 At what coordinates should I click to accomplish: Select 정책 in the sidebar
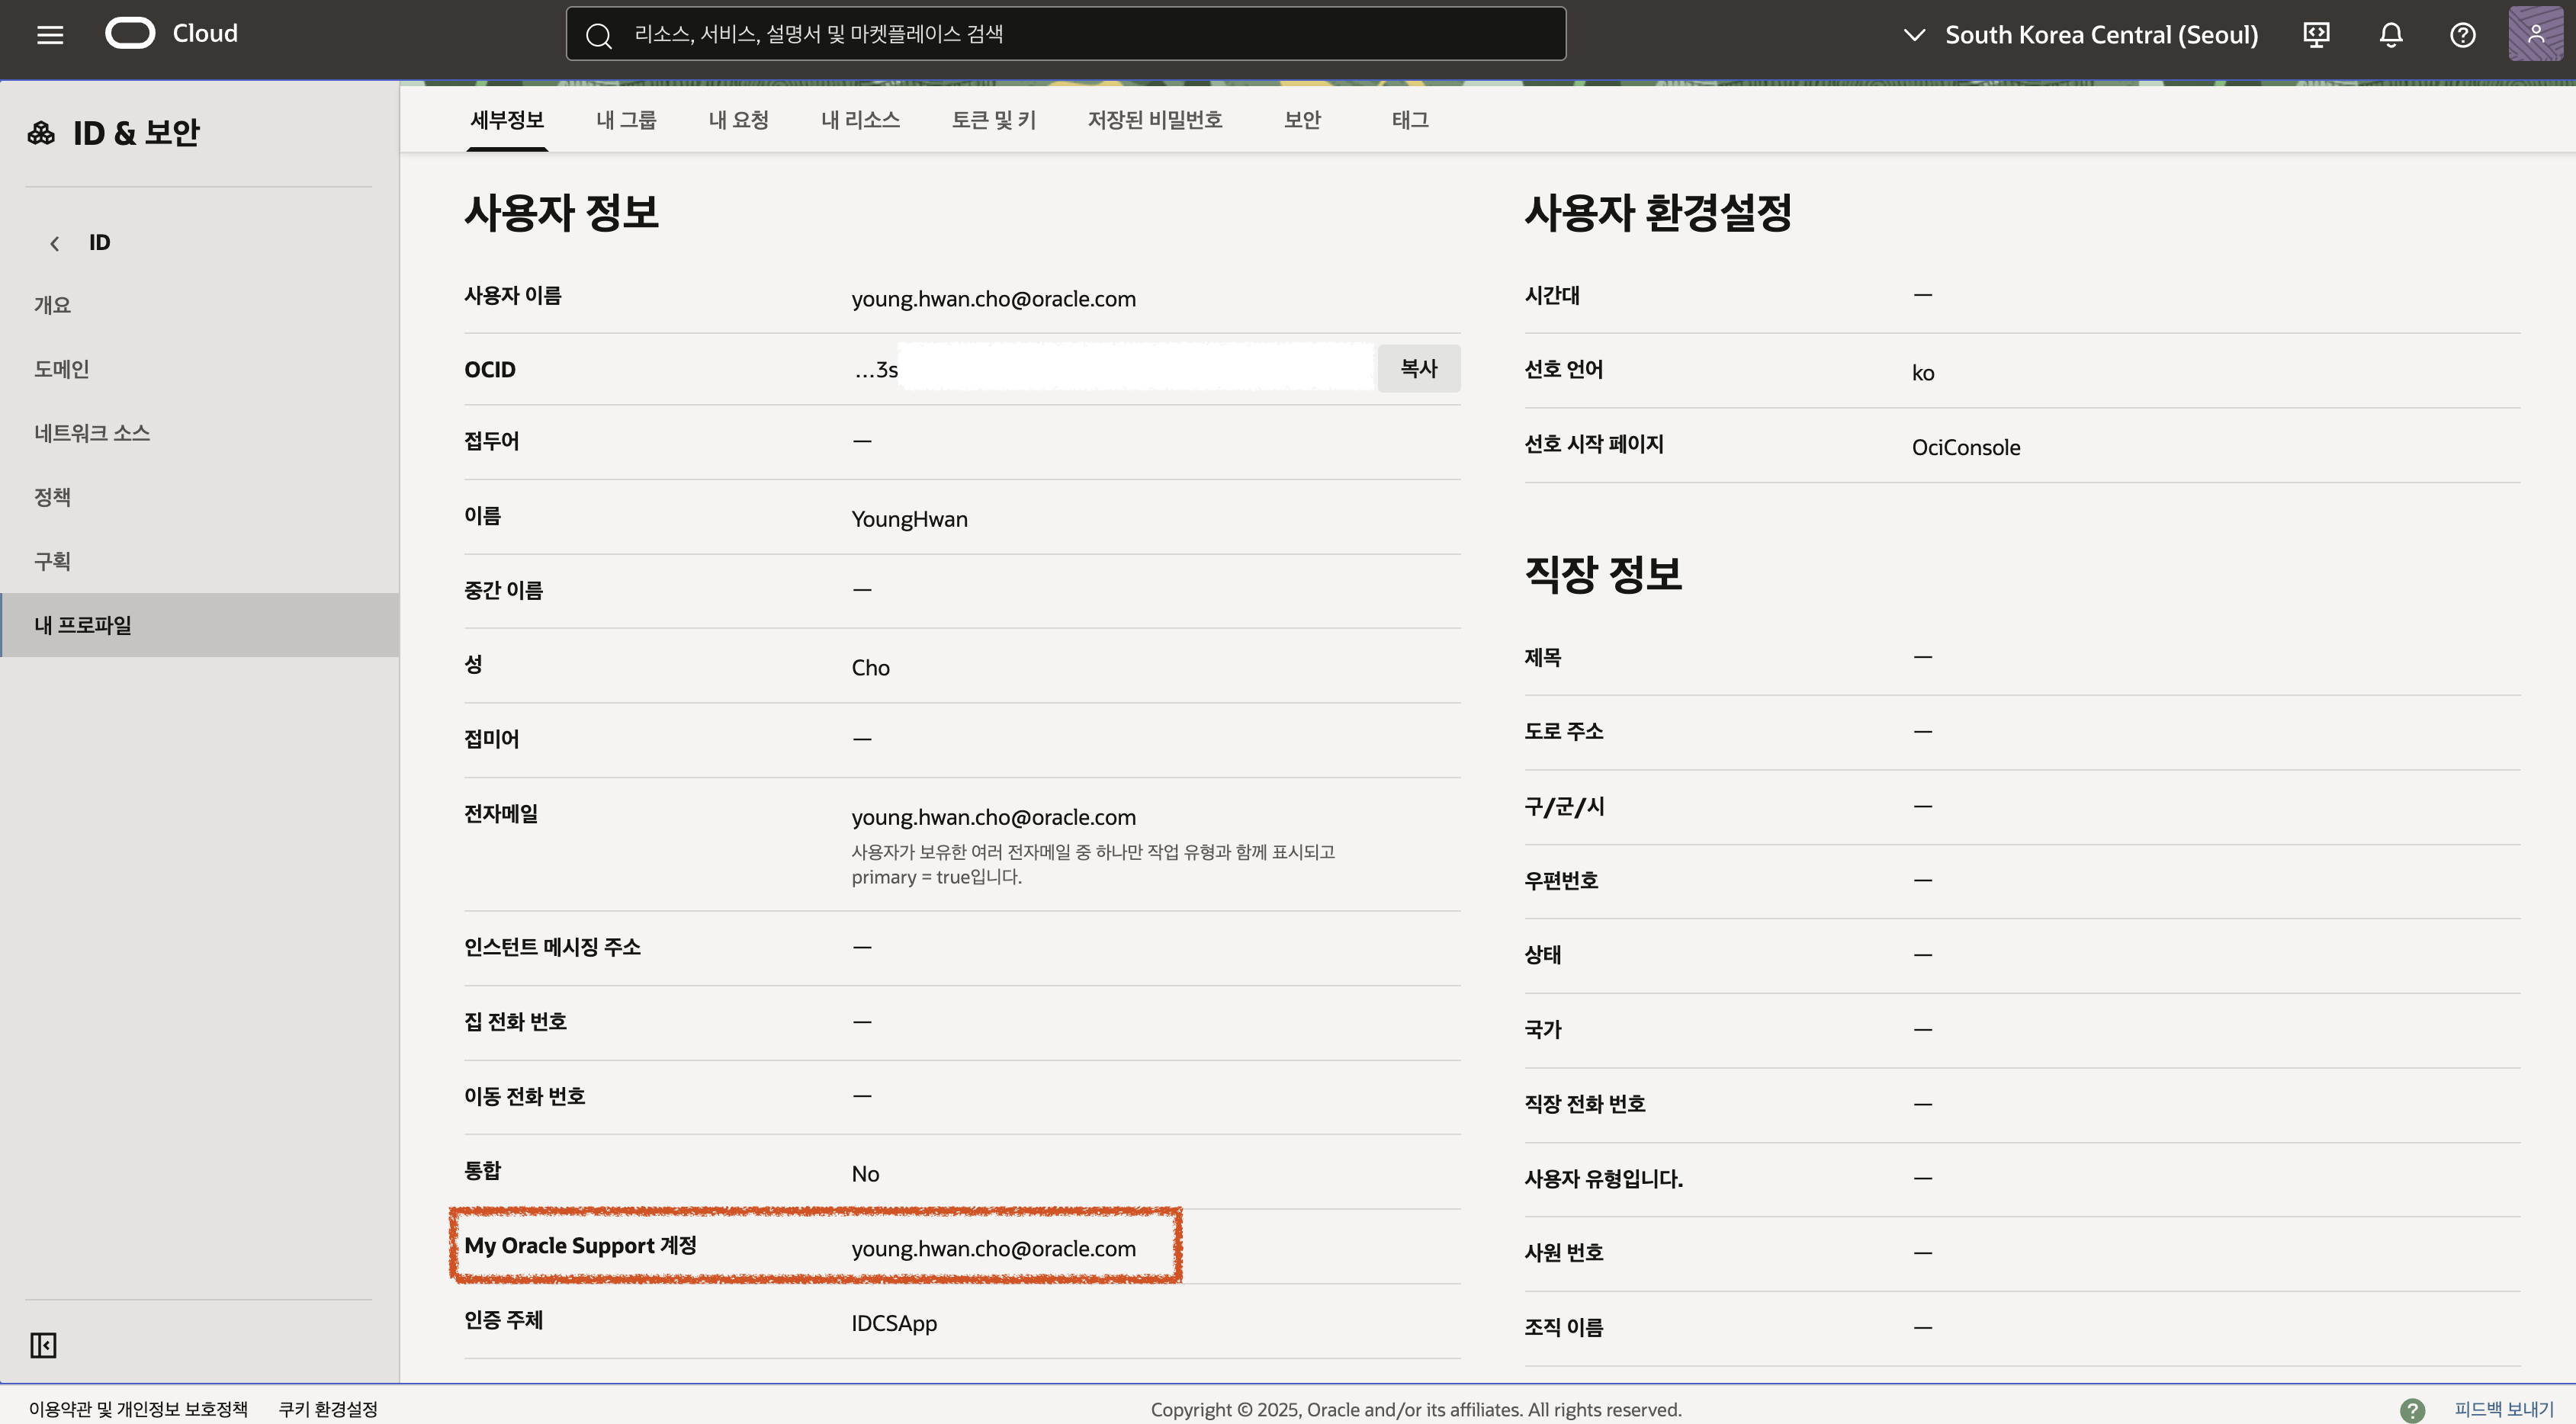click(x=52, y=497)
